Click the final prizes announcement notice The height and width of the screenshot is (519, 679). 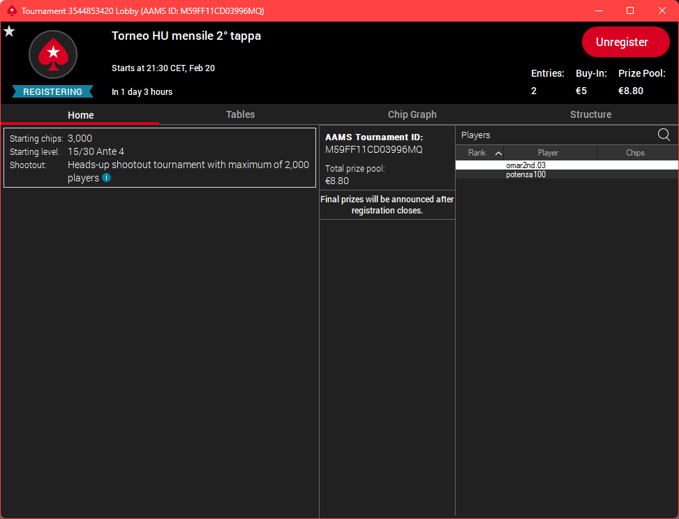click(x=387, y=205)
